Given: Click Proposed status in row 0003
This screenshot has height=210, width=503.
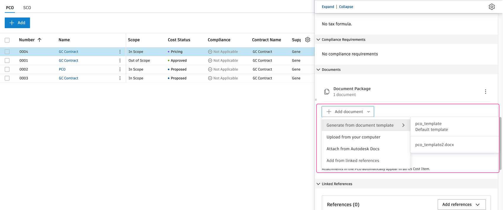Looking at the screenshot, I should click(x=179, y=78).
